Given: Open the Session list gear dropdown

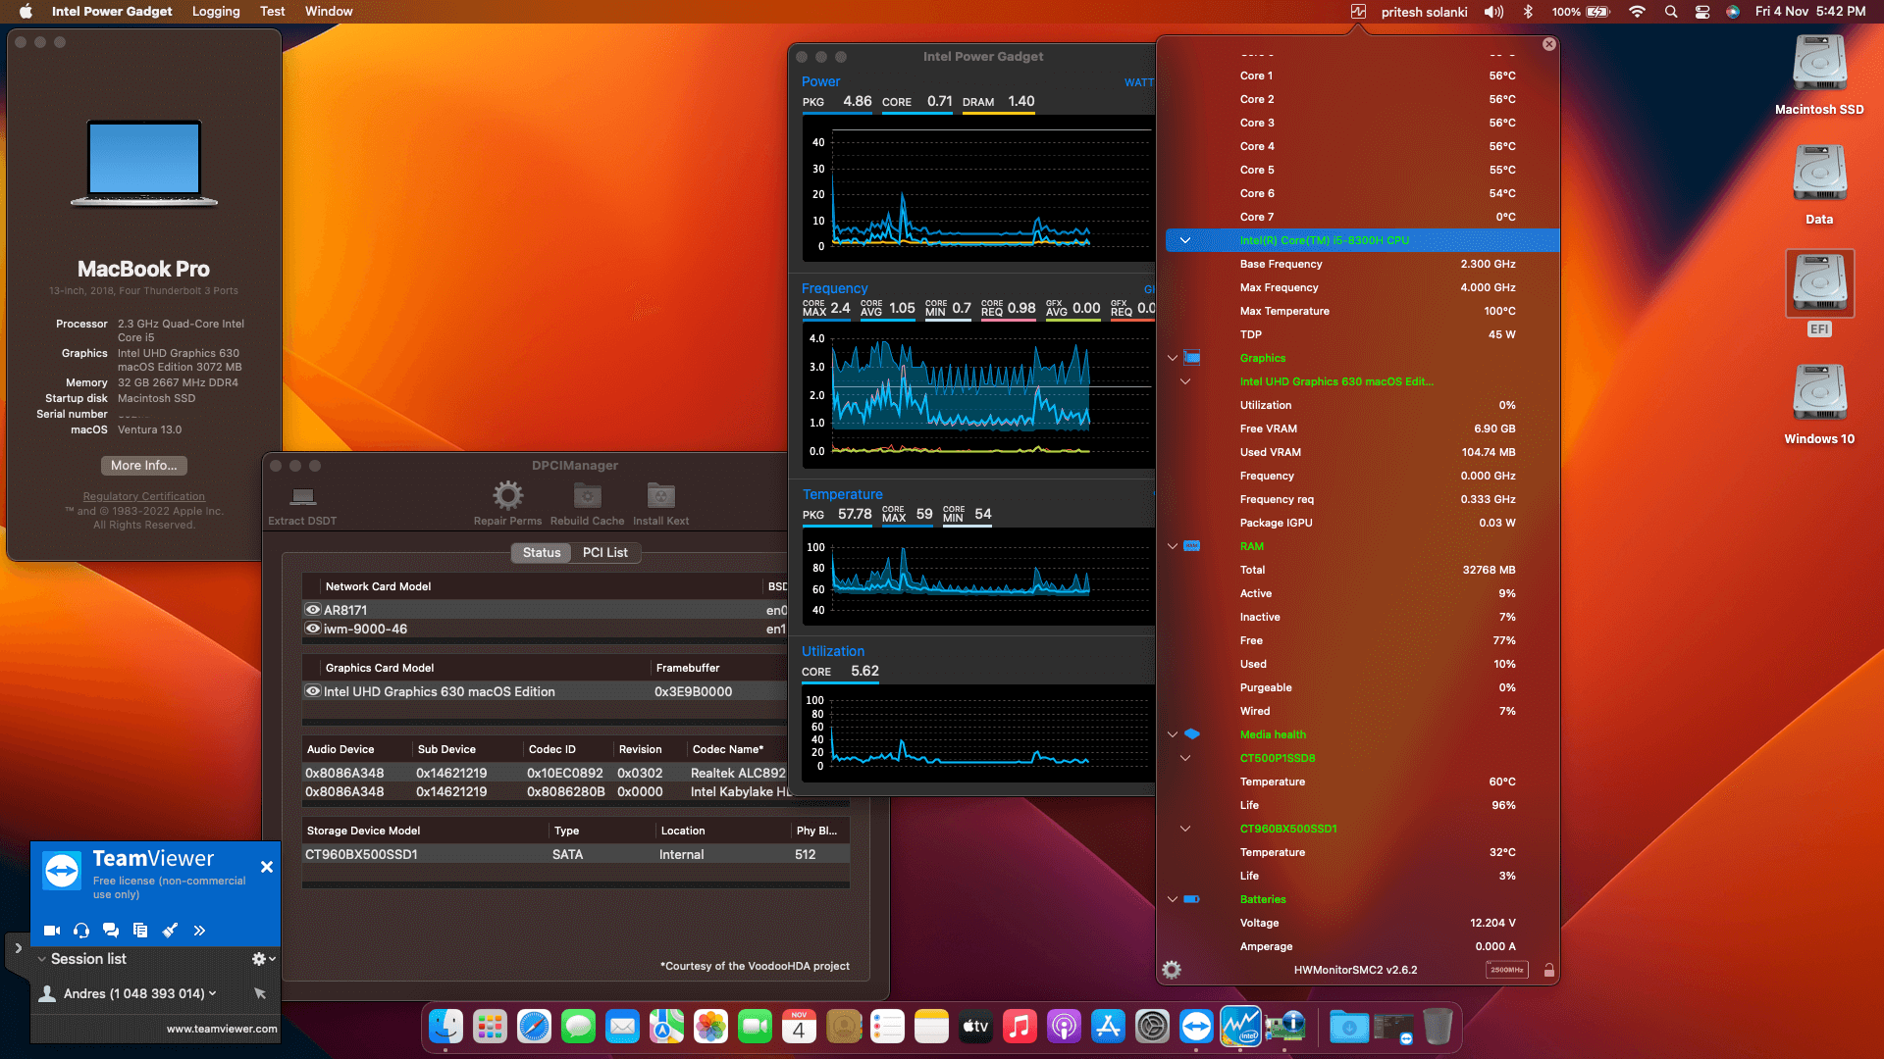Looking at the screenshot, I should point(263,959).
